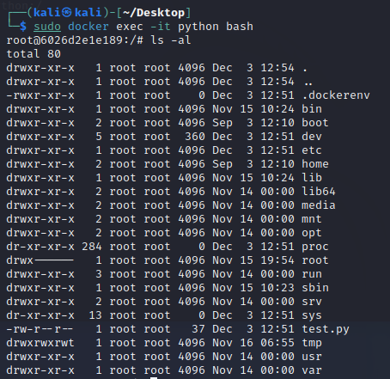Click the 'kali' username in the prompt
The height and width of the screenshot is (379, 390).
tap(46, 13)
